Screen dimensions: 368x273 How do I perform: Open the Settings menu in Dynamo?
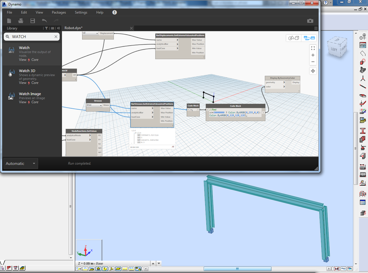[x=81, y=13]
